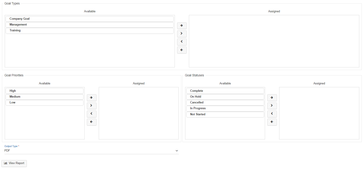Move selected Goal Type to Assigned
Screen dimensions: 364x169
(182, 34)
